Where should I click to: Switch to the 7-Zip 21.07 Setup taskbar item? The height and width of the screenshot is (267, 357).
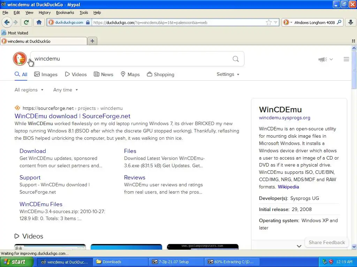point(176,262)
